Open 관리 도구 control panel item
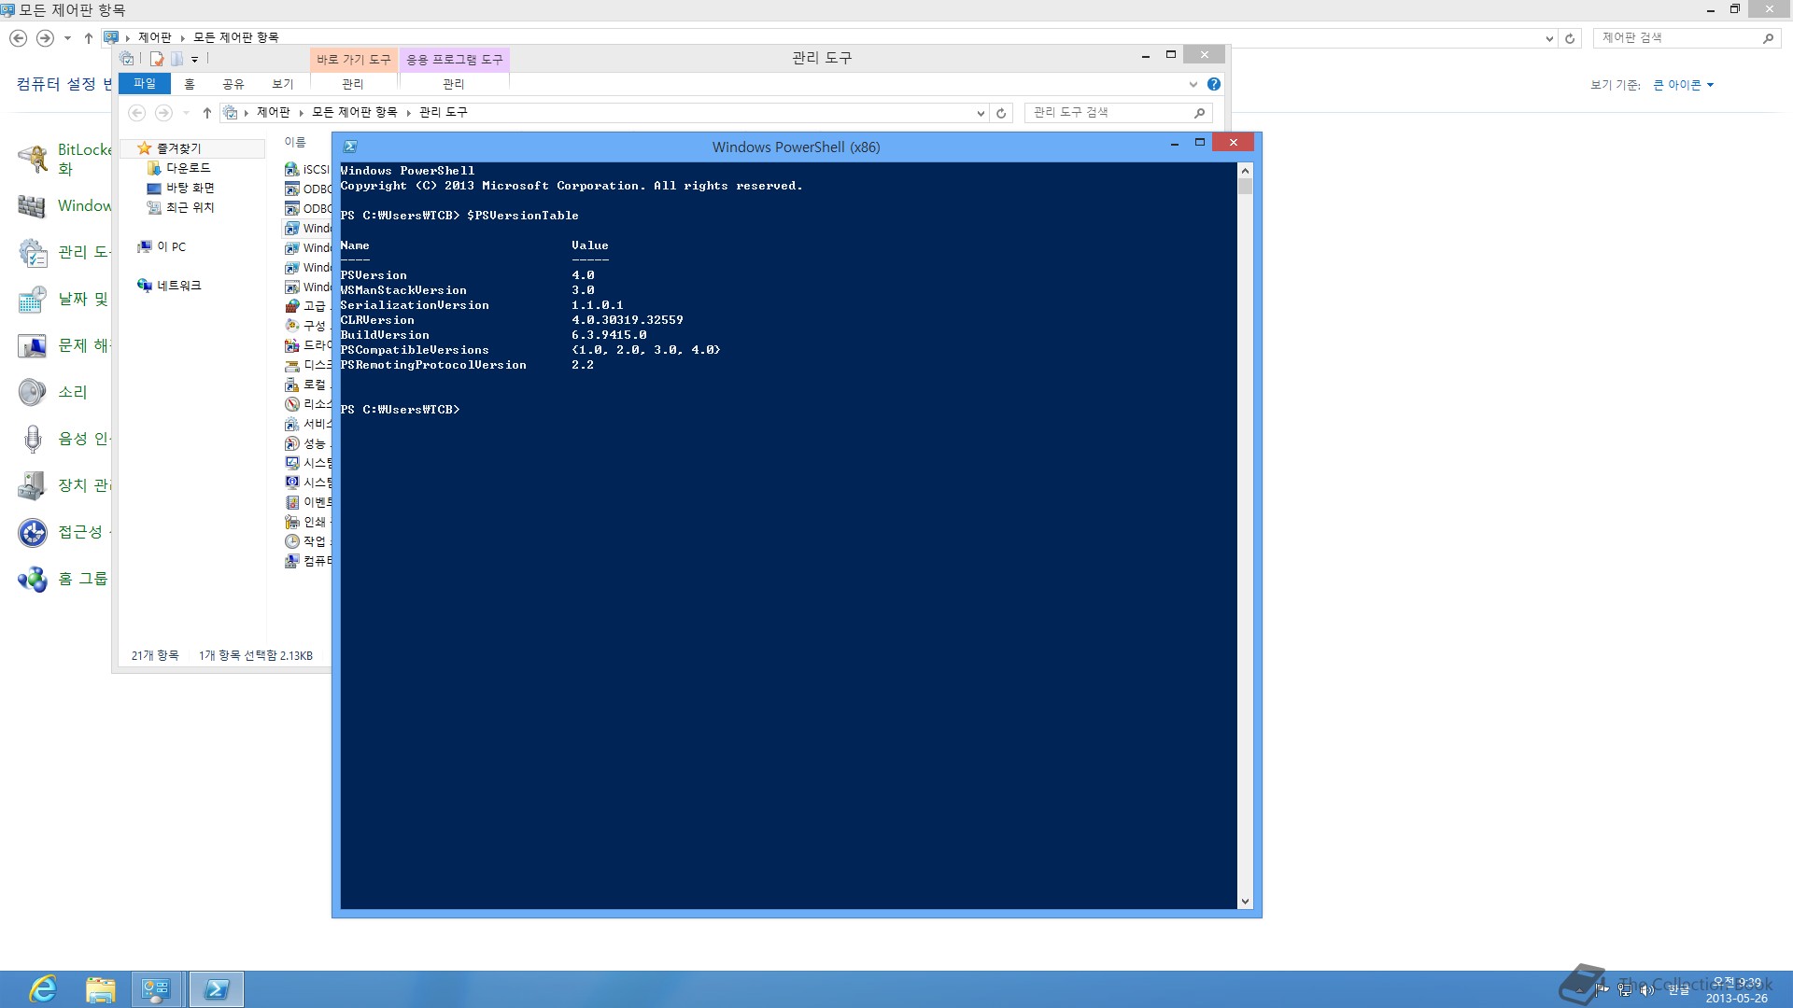 click(64, 253)
